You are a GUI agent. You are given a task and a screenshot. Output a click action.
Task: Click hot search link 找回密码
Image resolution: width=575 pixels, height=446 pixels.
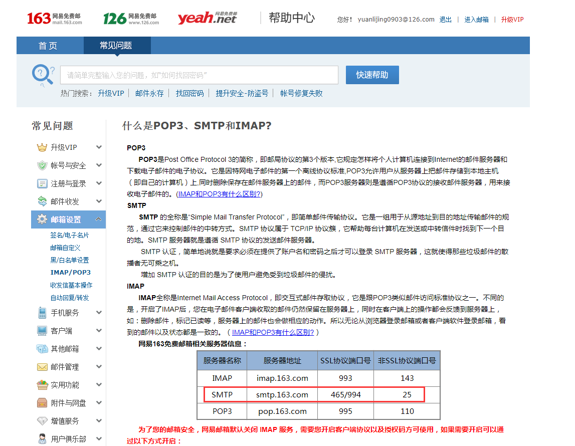tap(189, 93)
